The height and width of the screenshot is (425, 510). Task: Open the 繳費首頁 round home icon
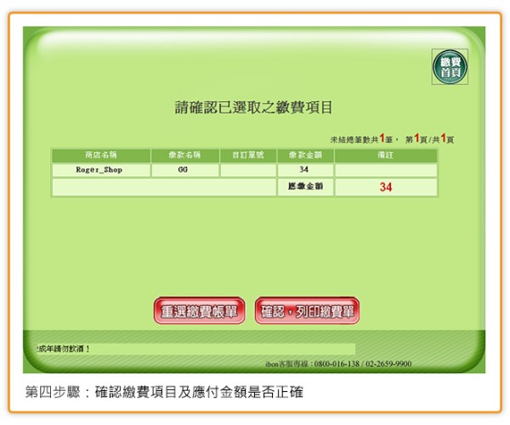(450, 66)
